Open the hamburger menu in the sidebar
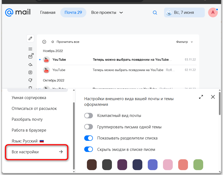The height and width of the screenshot is (175, 223). (x=30, y=49)
